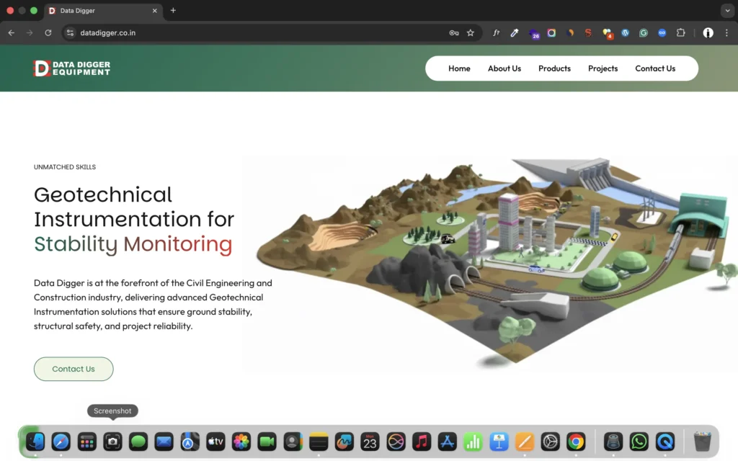Image resolution: width=738 pixels, height=461 pixels.
Task: Click the Grammarly extension icon
Action: [x=644, y=33]
